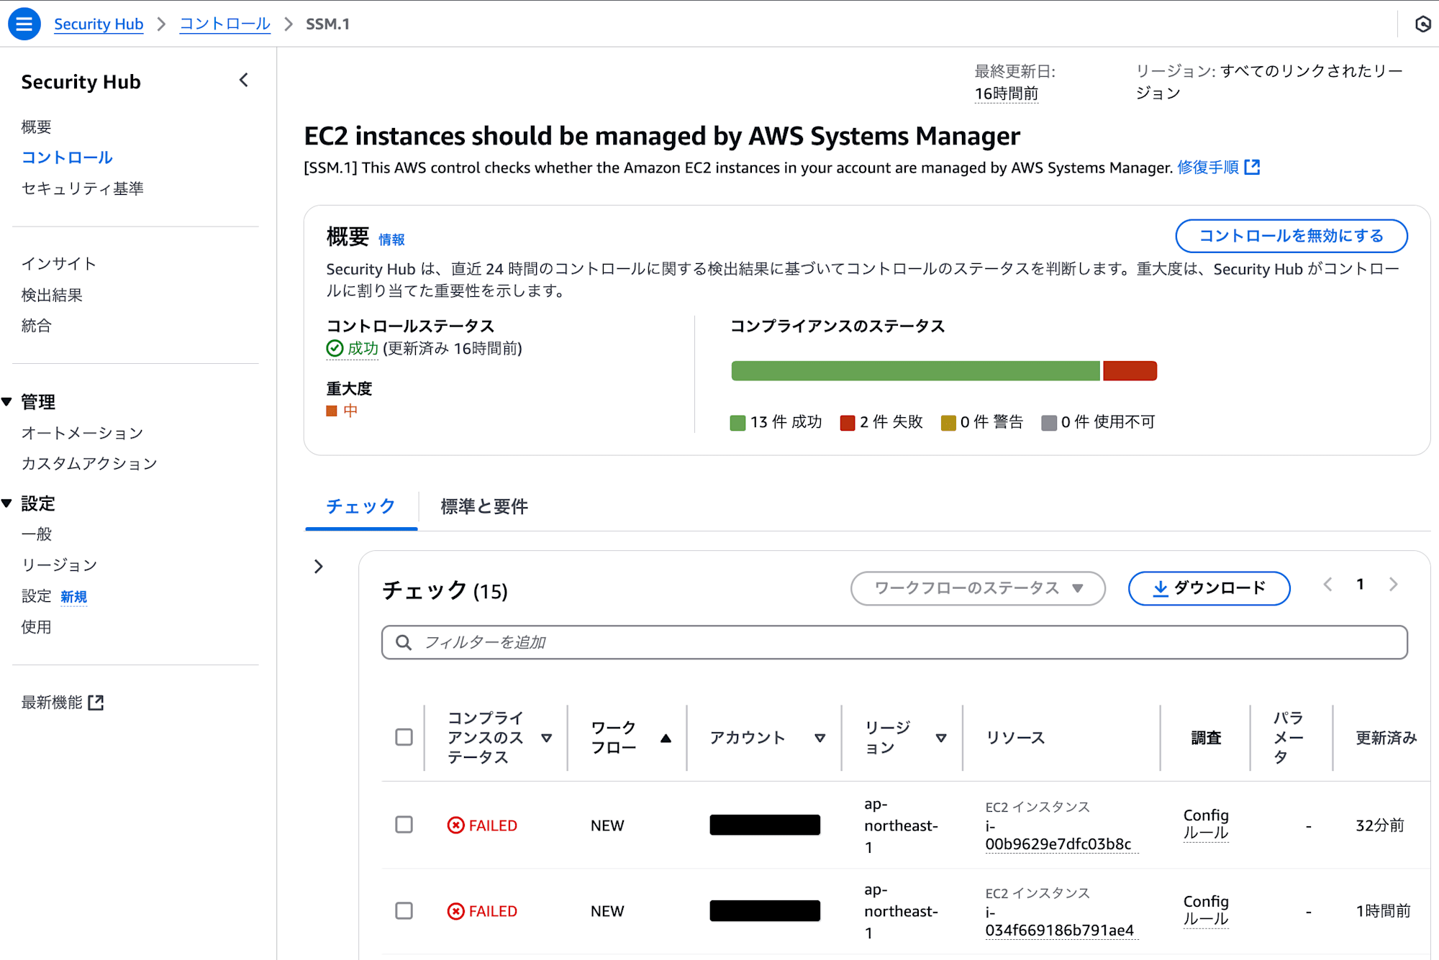1439x960 pixels.
Task: Open the 最新機能 link
Action: (52, 703)
